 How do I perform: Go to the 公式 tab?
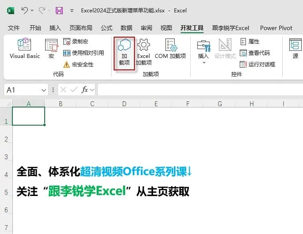coord(107,28)
